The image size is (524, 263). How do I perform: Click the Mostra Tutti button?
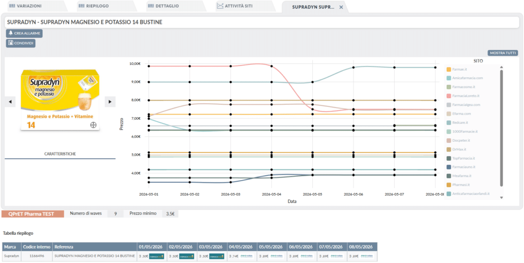(x=503, y=53)
